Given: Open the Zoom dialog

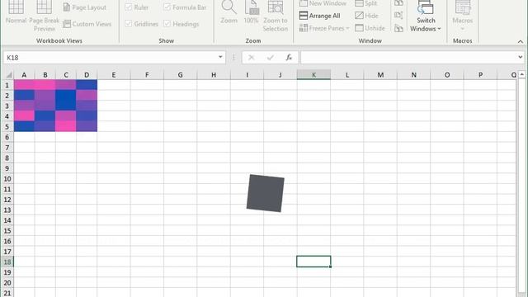Looking at the screenshot, I should [229, 13].
